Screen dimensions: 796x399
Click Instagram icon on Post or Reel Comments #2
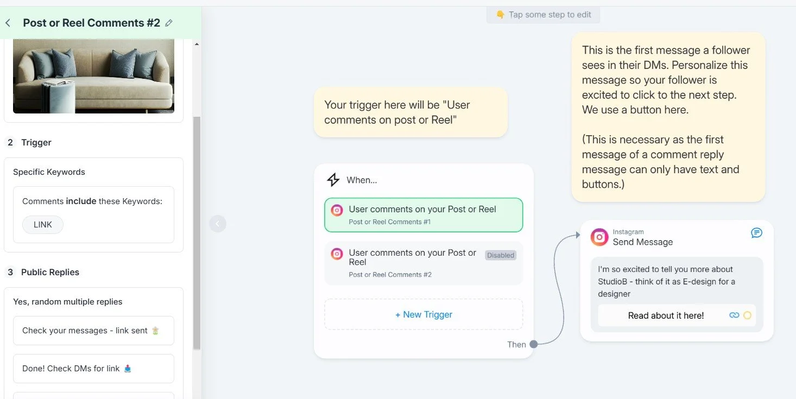[337, 254]
